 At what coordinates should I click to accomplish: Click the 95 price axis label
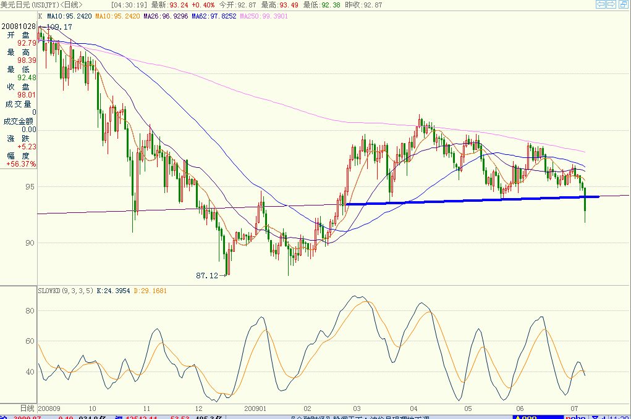[x=30, y=187]
